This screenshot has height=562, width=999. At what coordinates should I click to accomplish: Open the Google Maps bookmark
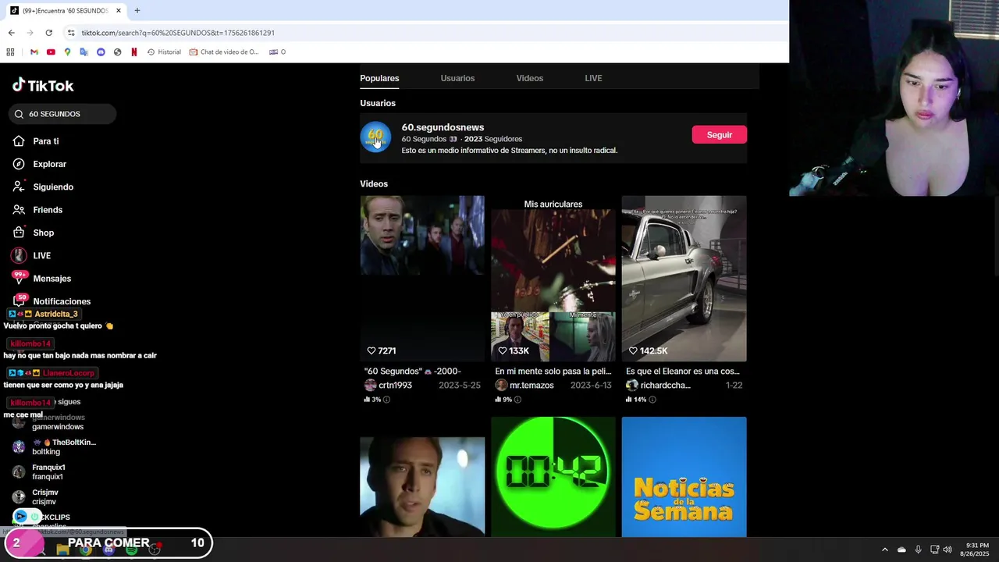(x=67, y=52)
